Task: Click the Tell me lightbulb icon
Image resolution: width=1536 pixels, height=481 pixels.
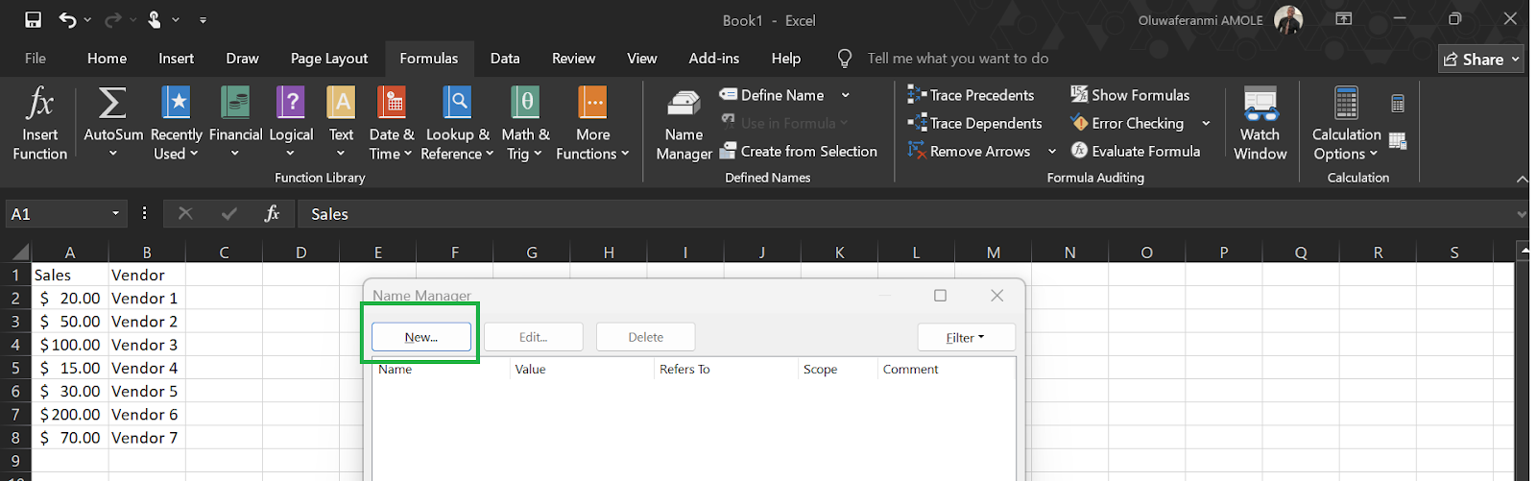Action: click(845, 59)
